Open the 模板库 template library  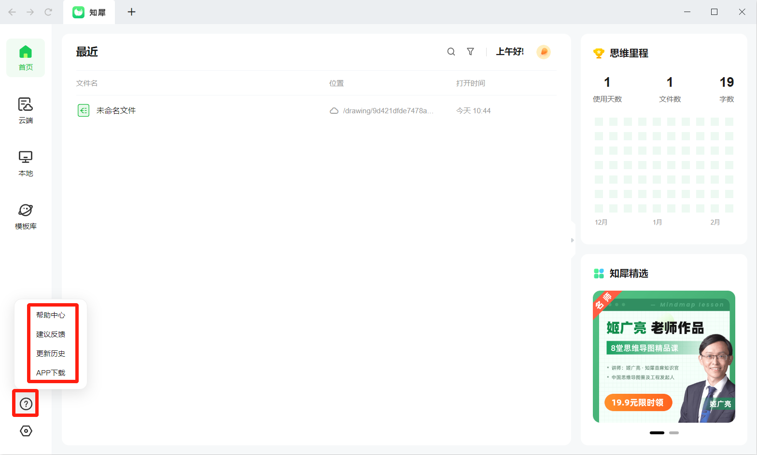tap(26, 217)
